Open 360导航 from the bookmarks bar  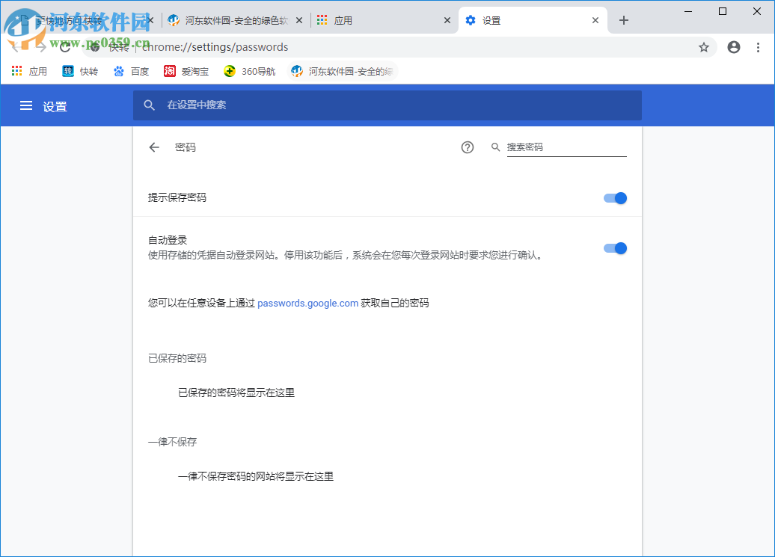coord(248,70)
